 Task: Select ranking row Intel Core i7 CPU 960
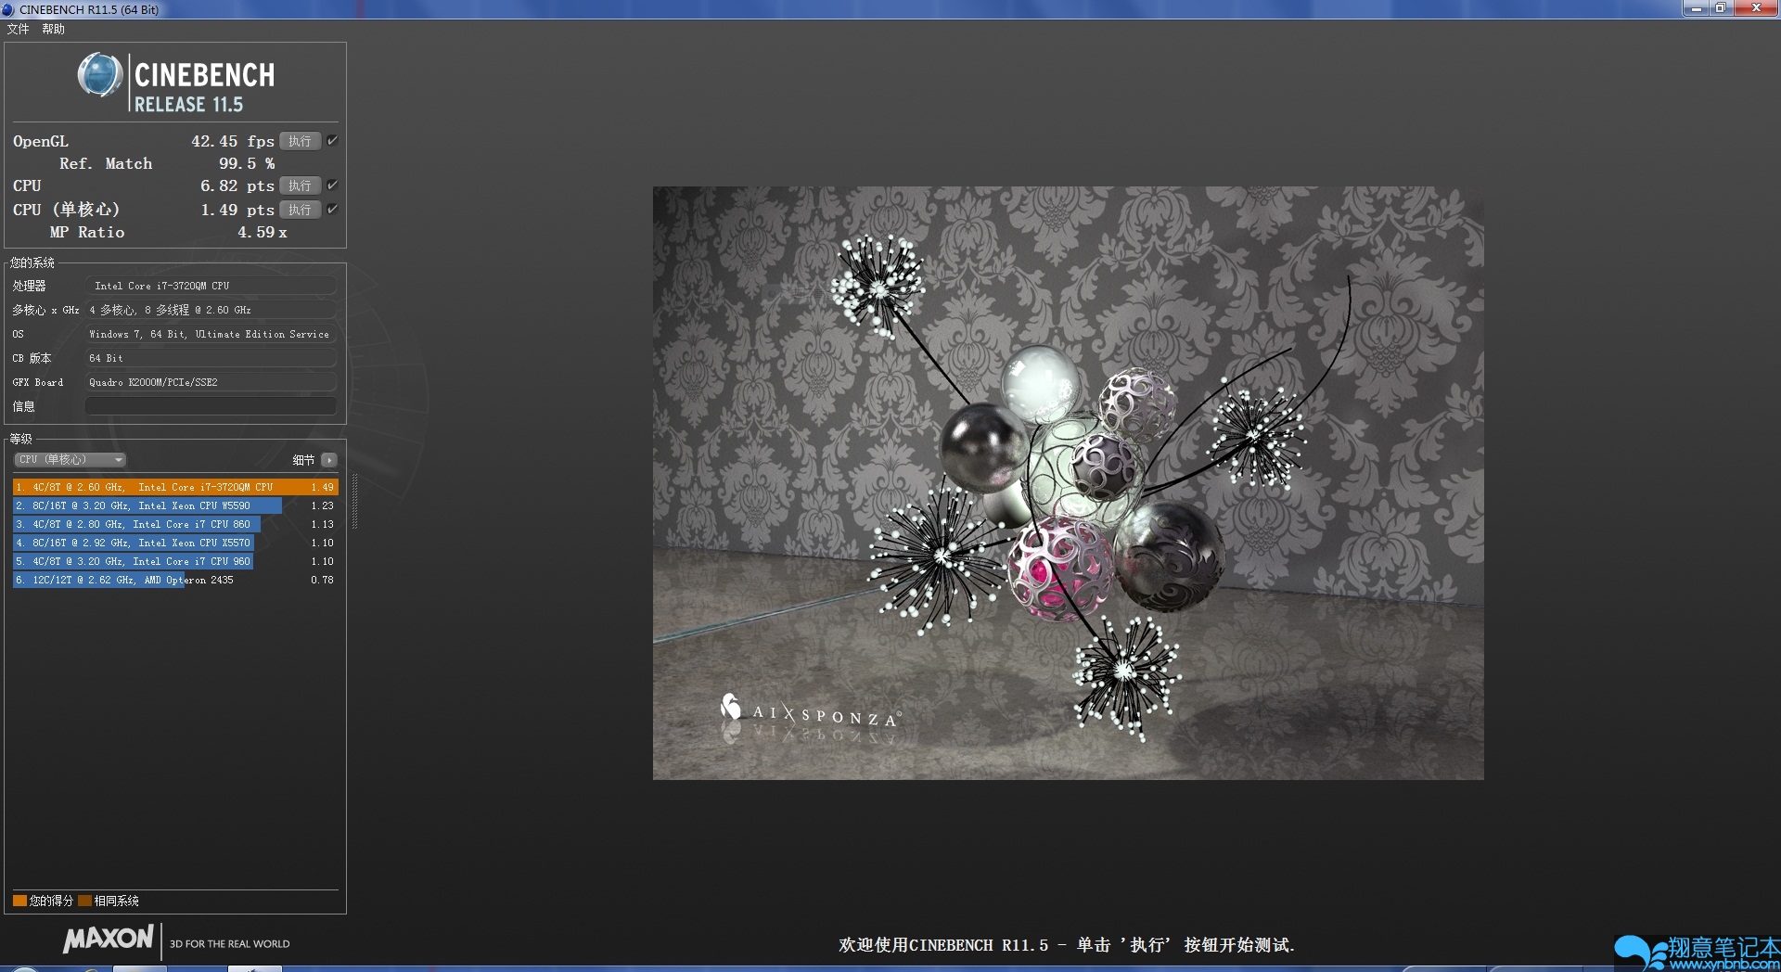tap(175, 561)
